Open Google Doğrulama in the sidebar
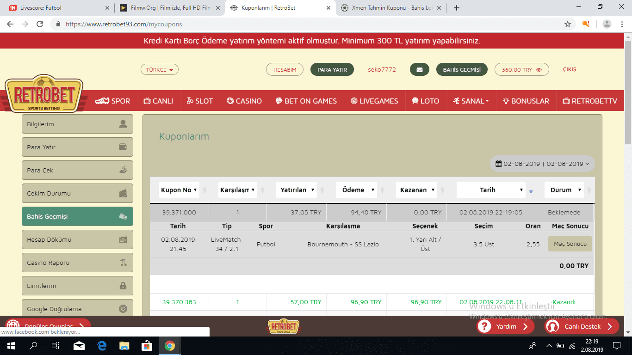The image size is (632, 355). pos(77,309)
